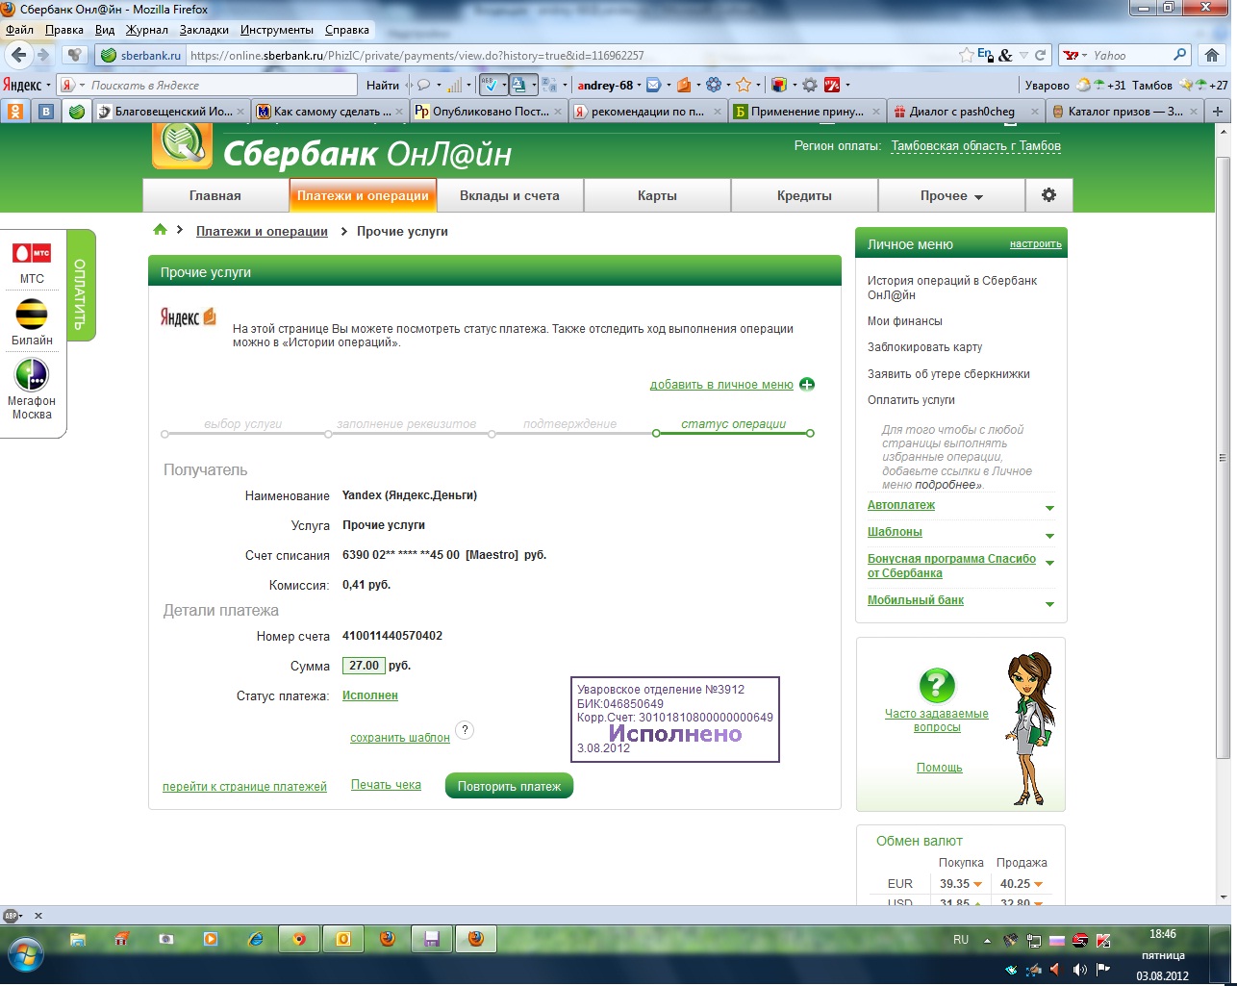Click the green question mark FAQ icon
The width and height of the screenshot is (1237, 986).
tap(937, 686)
